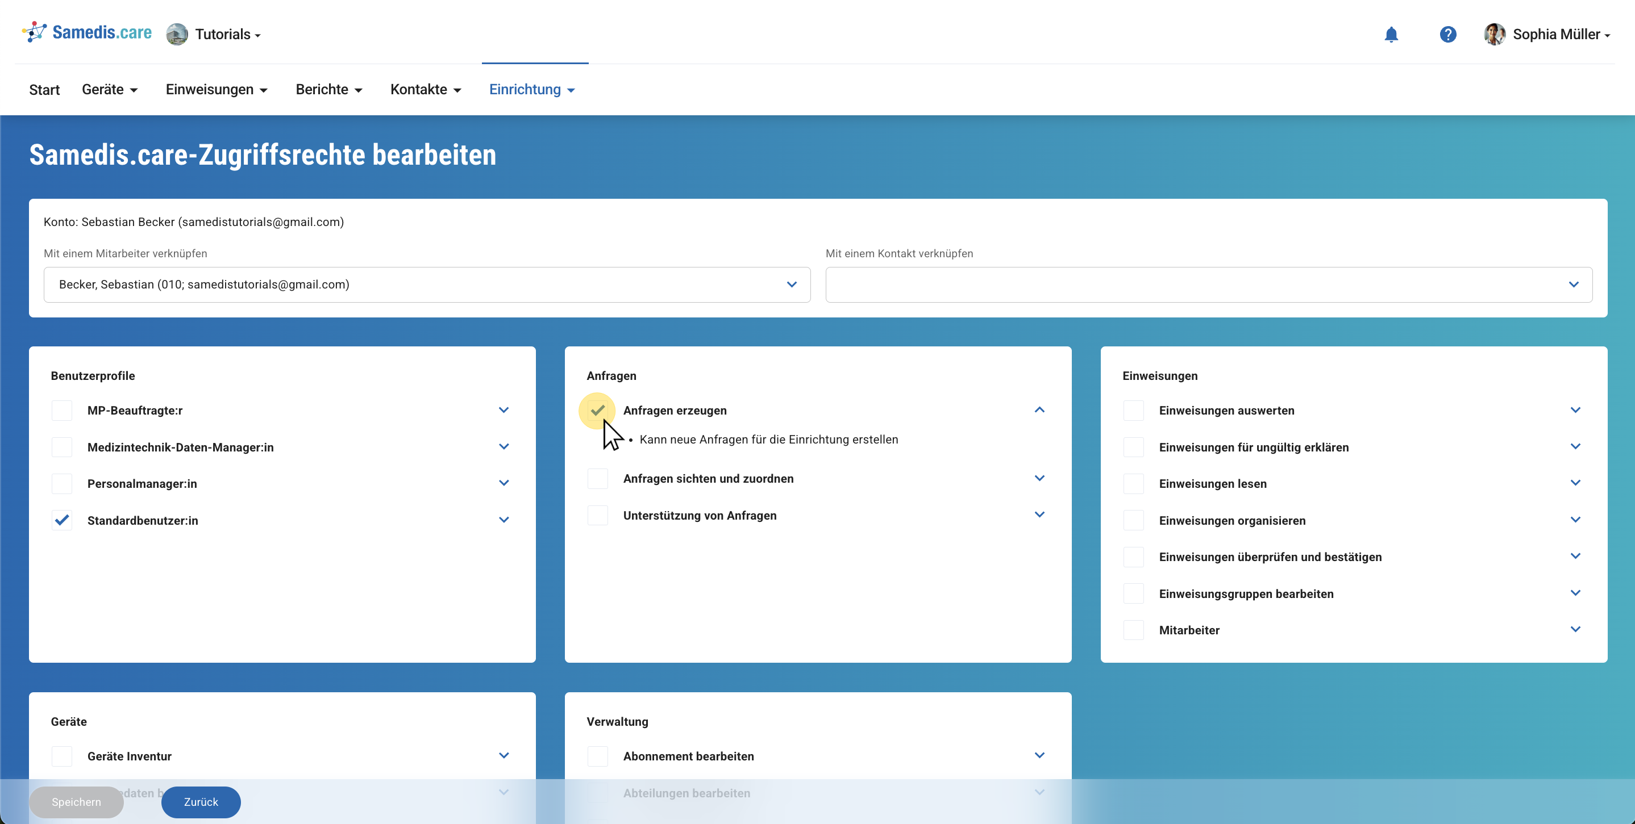Open the Kontakt verknüpfen dropdown

tap(1208, 285)
